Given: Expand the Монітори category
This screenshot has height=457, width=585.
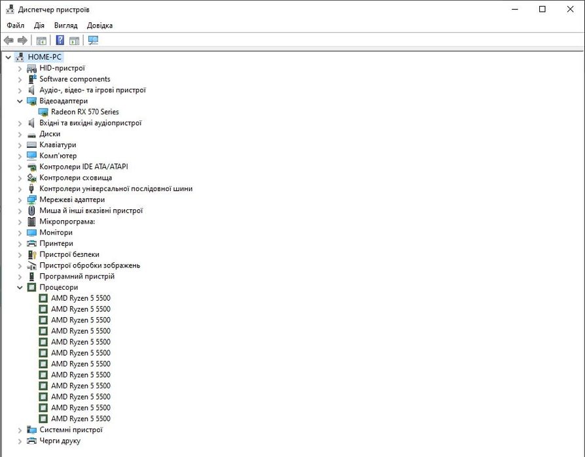Looking at the screenshot, I should [20, 233].
